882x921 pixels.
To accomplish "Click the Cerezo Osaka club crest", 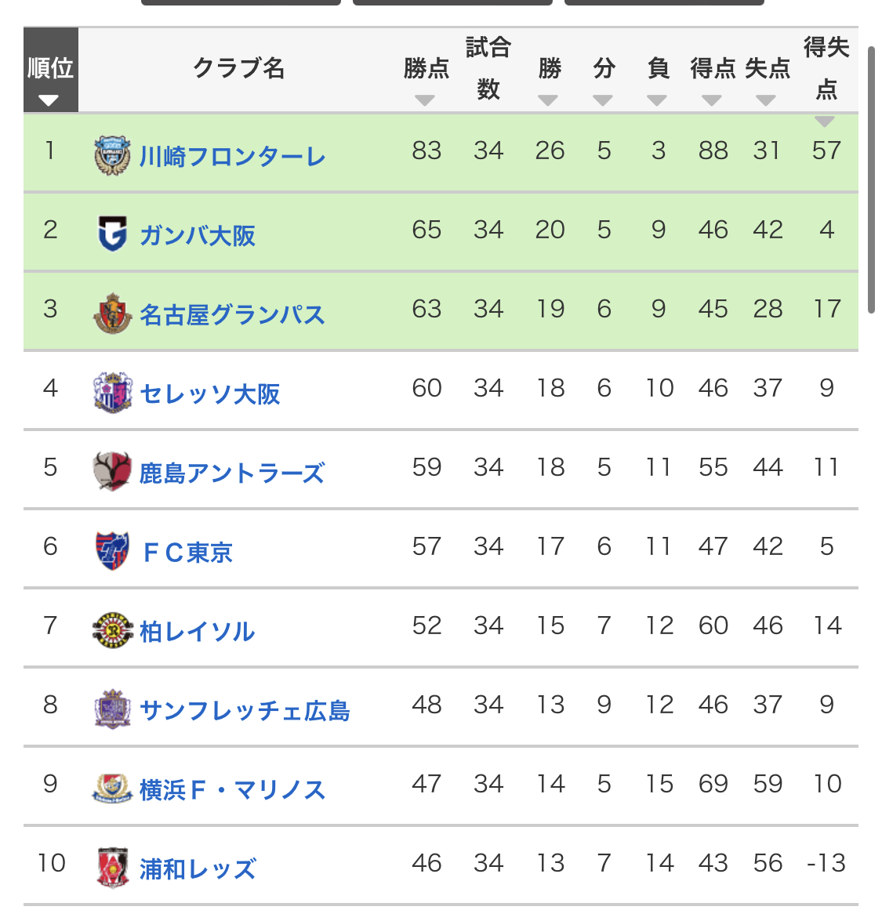I will tap(112, 392).
